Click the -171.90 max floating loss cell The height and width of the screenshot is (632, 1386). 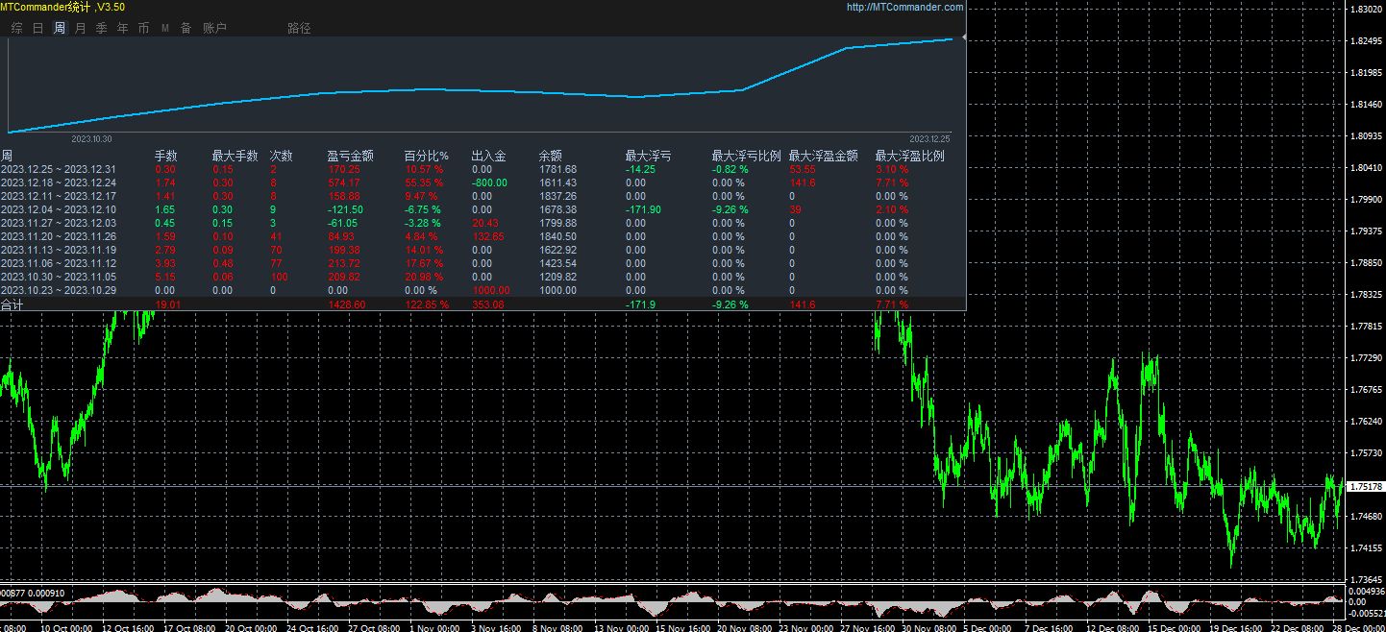click(x=644, y=209)
